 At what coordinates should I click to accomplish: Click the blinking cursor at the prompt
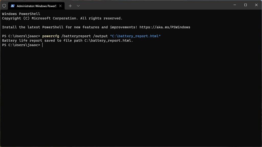point(42,45)
